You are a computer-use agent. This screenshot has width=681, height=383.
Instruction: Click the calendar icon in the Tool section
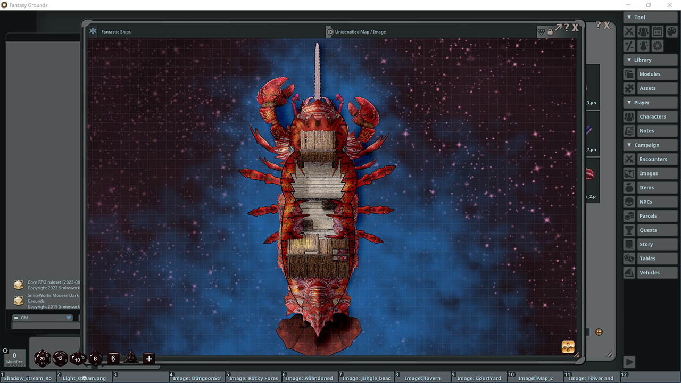(657, 31)
